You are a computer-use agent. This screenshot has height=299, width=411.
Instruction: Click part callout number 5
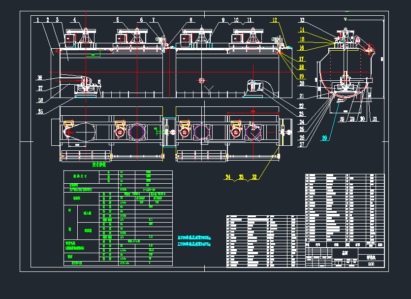(118, 20)
